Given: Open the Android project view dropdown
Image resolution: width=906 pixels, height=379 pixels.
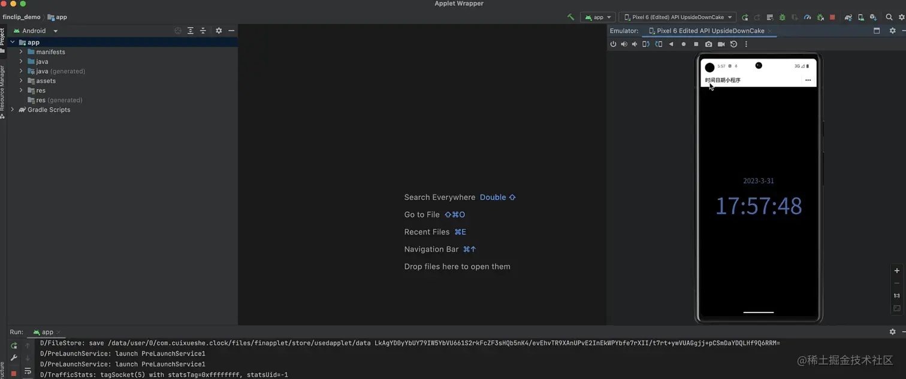Looking at the screenshot, I should [x=36, y=31].
